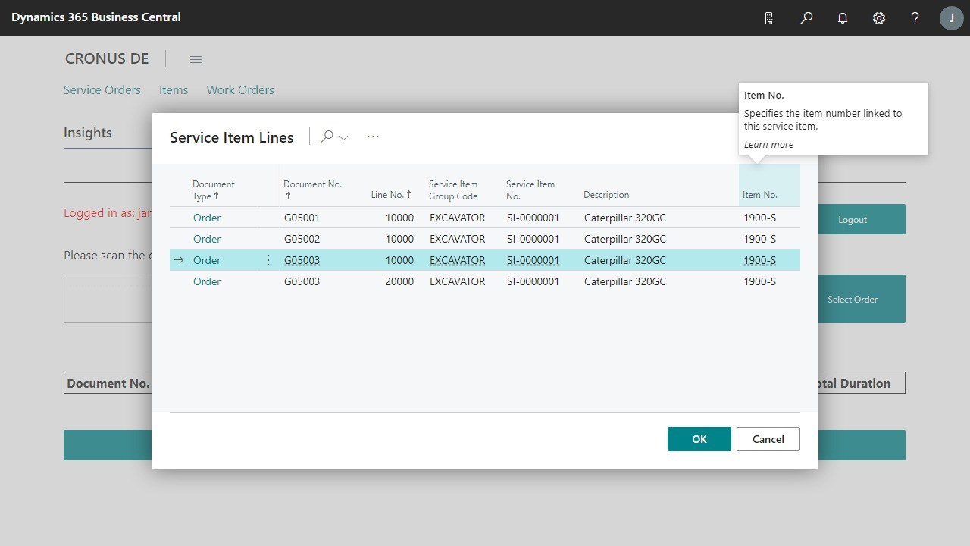The image size is (970, 546).
Task: Open more options ellipsis beside Service Item Lines
Action: click(373, 136)
